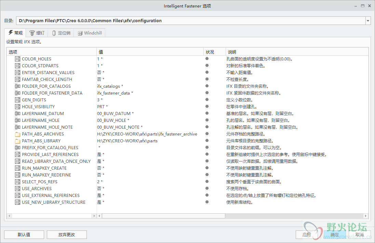
Task: Select the LAYERNAME_HOLE option name
Action: (41, 120)
